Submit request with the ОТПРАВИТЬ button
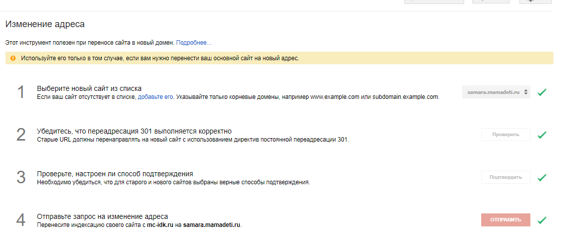The height and width of the screenshot is (240, 568). click(x=505, y=220)
